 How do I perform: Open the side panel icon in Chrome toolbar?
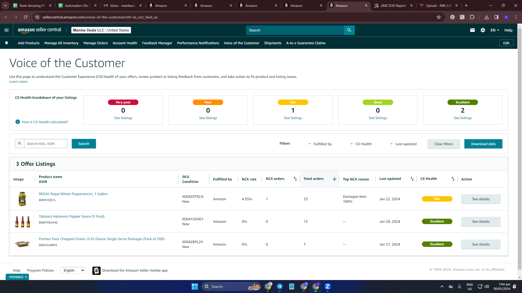(x=496, y=17)
